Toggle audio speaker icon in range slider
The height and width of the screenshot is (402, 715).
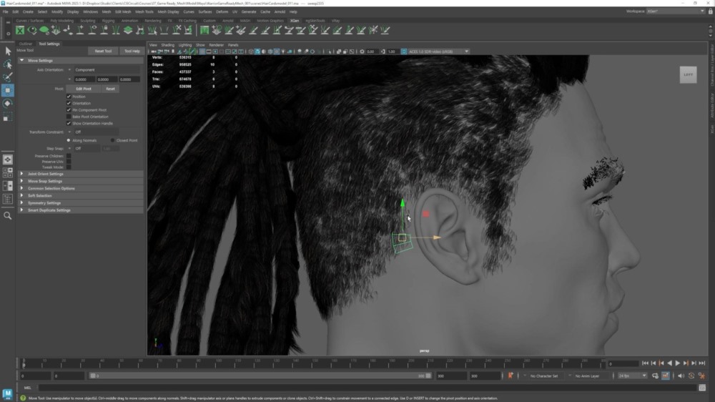click(681, 376)
